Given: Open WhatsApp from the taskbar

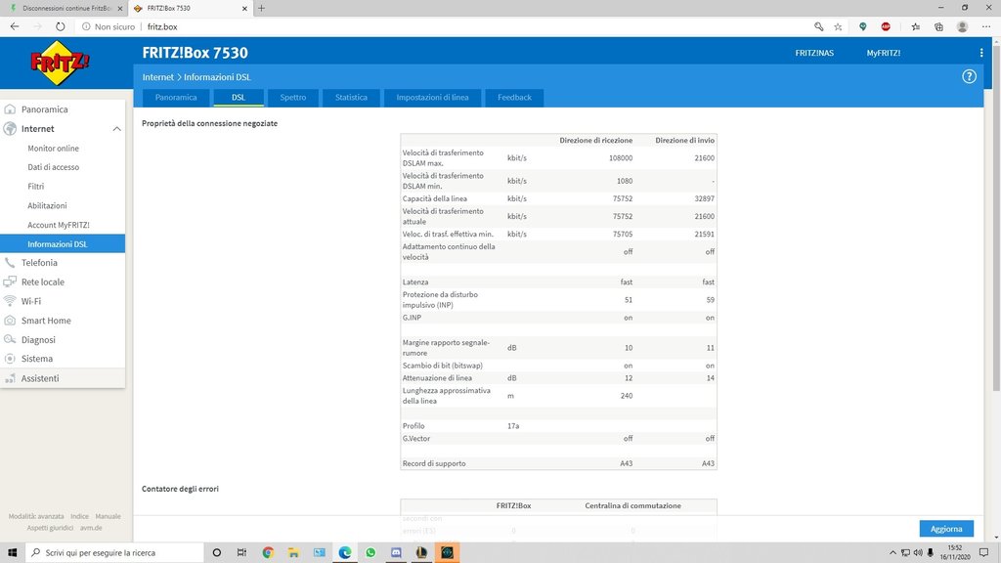Looking at the screenshot, I should tap(370, 553).
